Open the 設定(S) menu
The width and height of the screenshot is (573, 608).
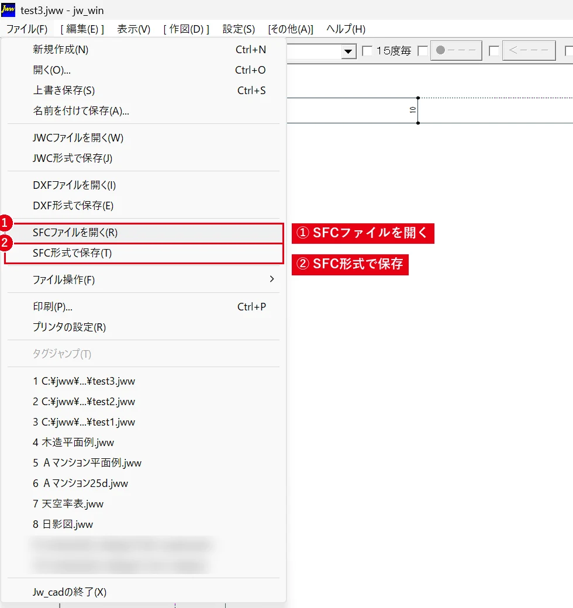pos(239,29)
